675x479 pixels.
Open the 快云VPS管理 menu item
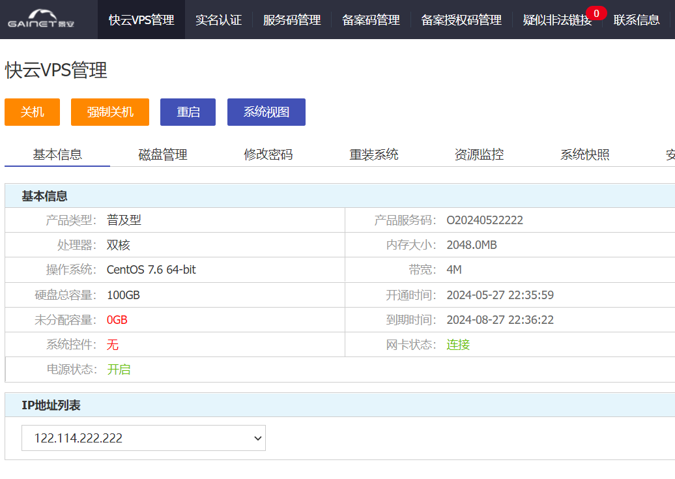point(141,20)
